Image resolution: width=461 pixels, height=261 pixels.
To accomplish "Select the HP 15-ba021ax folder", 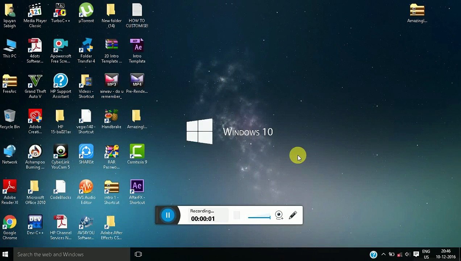I will (61, 122).
